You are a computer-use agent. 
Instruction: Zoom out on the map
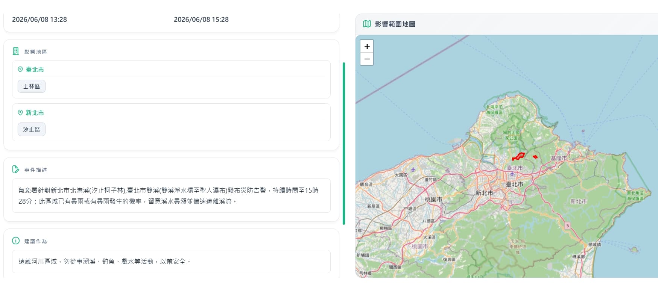(x=367, y=59)
